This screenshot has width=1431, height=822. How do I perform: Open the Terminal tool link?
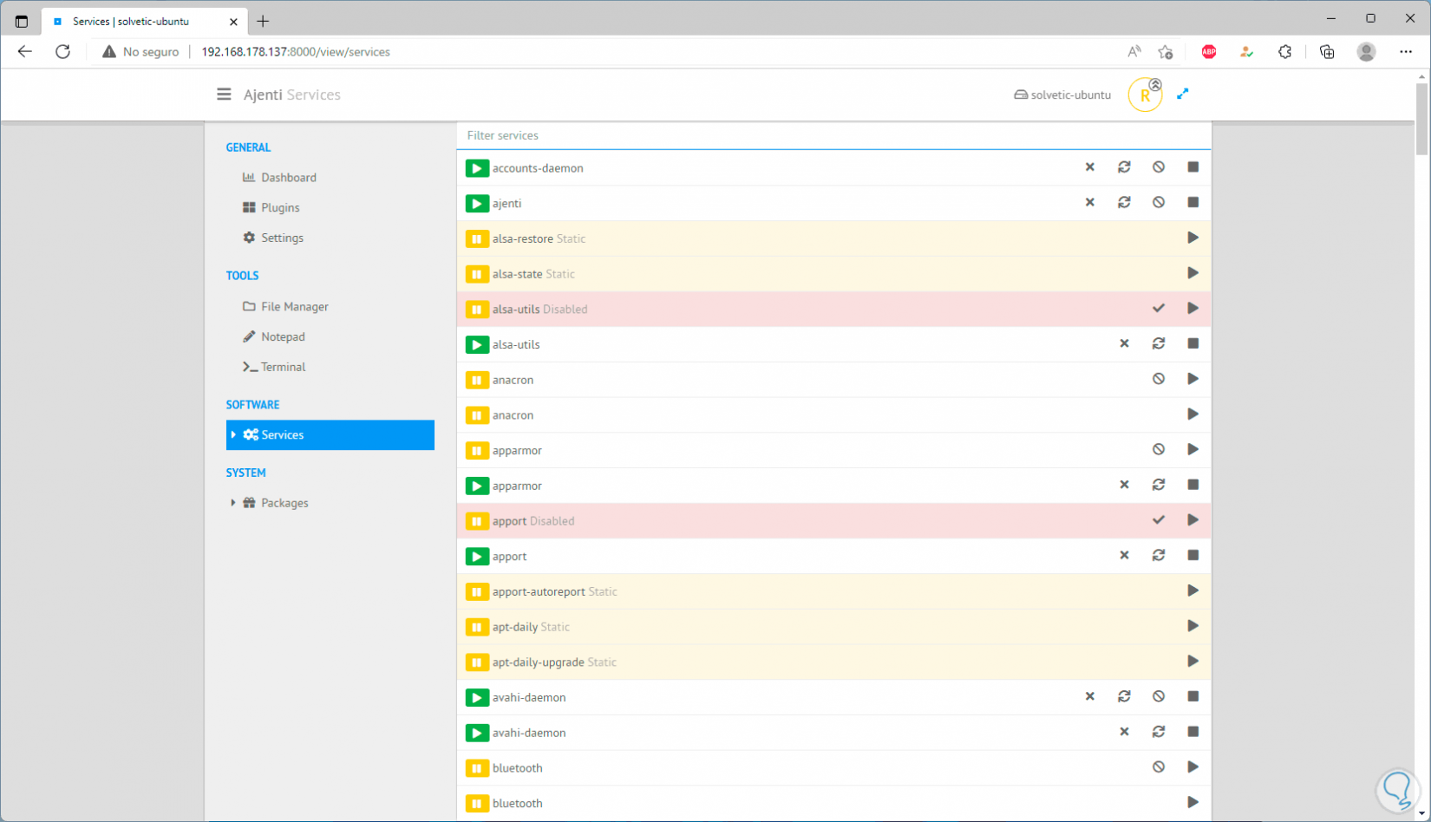[283, 368]
